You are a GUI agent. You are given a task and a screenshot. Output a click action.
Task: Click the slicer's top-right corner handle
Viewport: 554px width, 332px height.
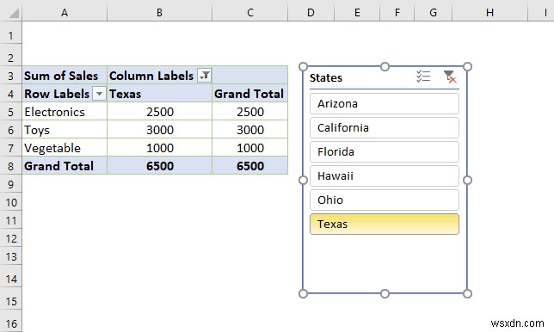pyautogui.click(x=467, y=67)
